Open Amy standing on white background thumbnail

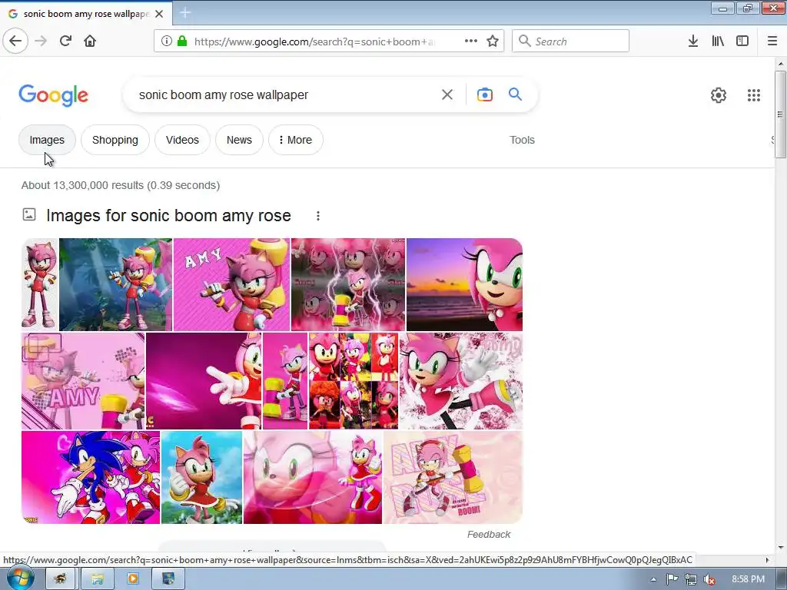point(40,284)
